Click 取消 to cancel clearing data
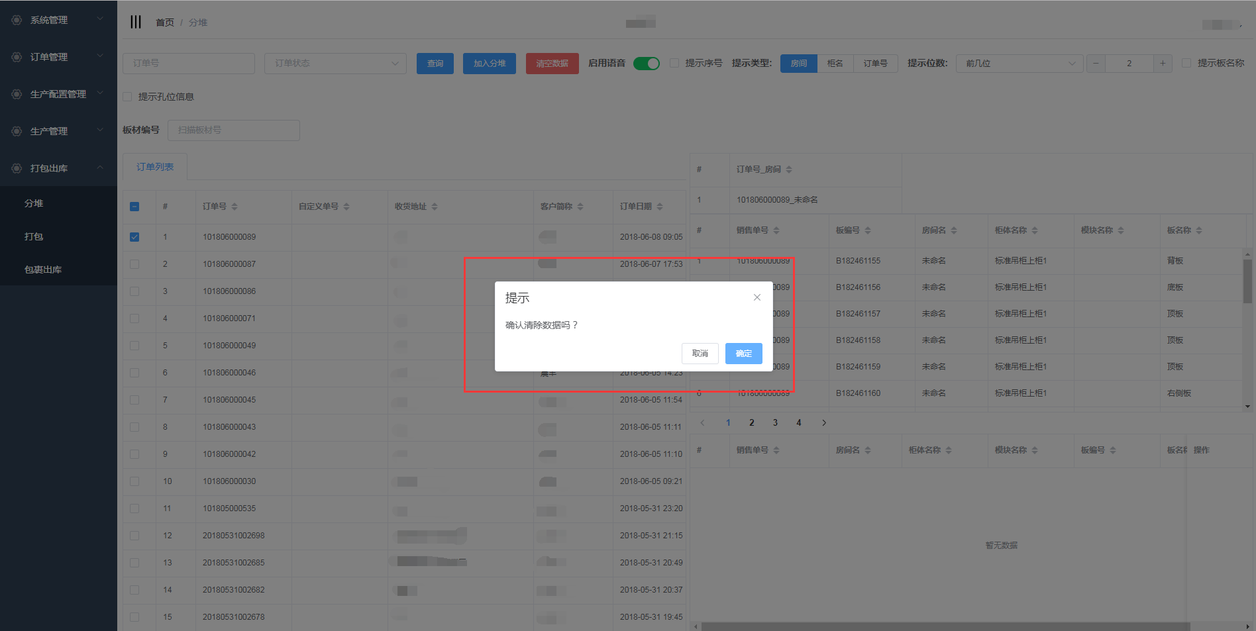The width and height of the screenshot is (1256, 631). [x=700, y=354]
